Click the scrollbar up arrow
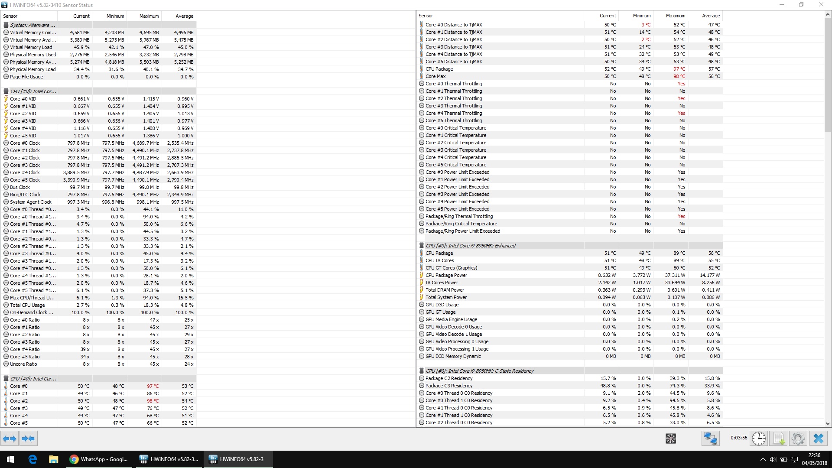 pos(828,15)
